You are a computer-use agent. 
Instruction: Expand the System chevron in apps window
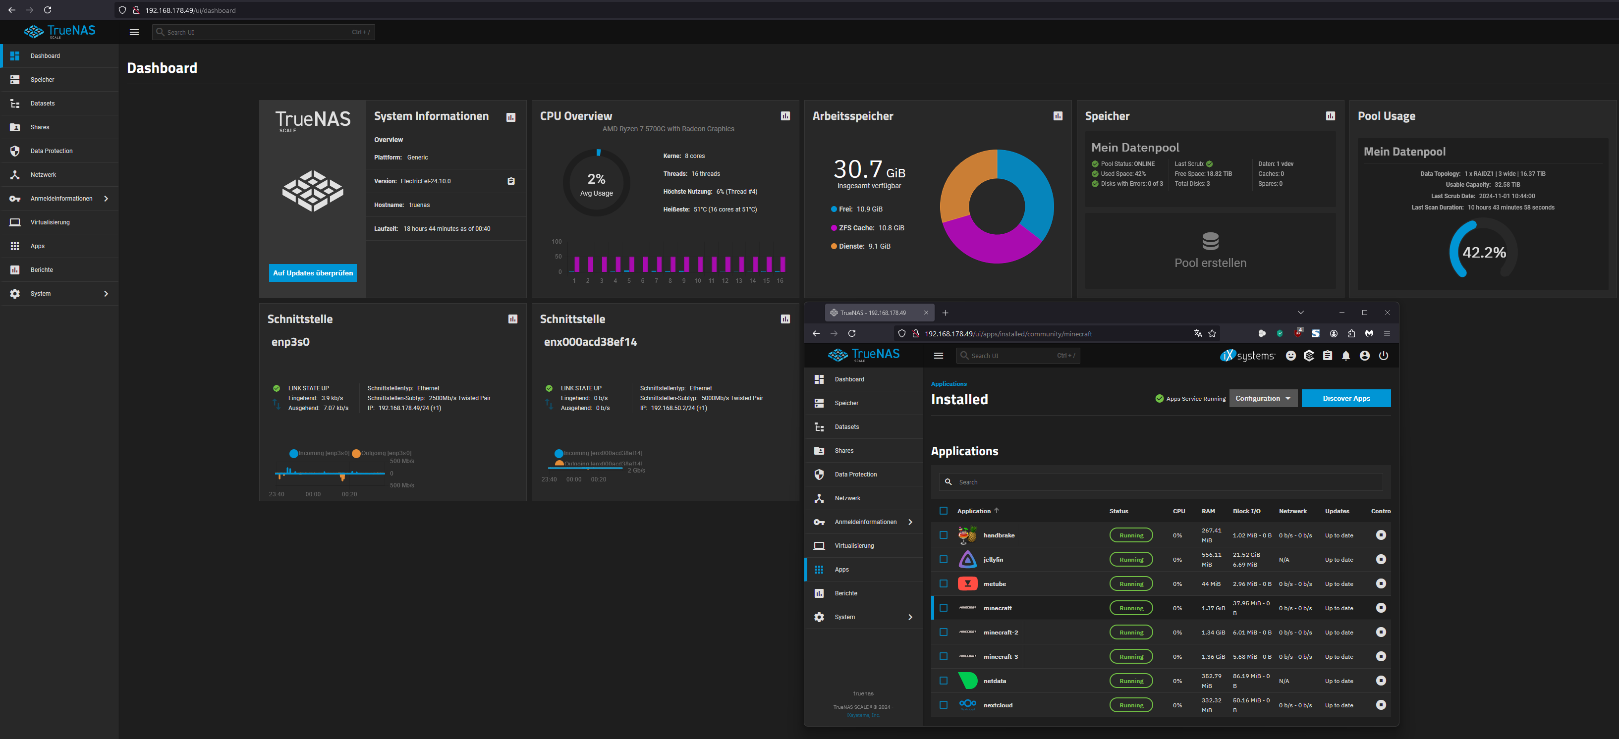pyautogui.click(x=910, y=617)
